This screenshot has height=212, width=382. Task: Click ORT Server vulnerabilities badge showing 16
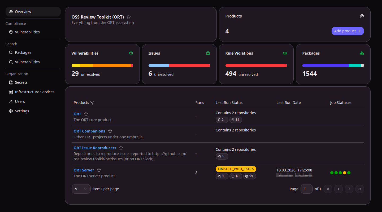pyautogui.click(x=236, y=176)
